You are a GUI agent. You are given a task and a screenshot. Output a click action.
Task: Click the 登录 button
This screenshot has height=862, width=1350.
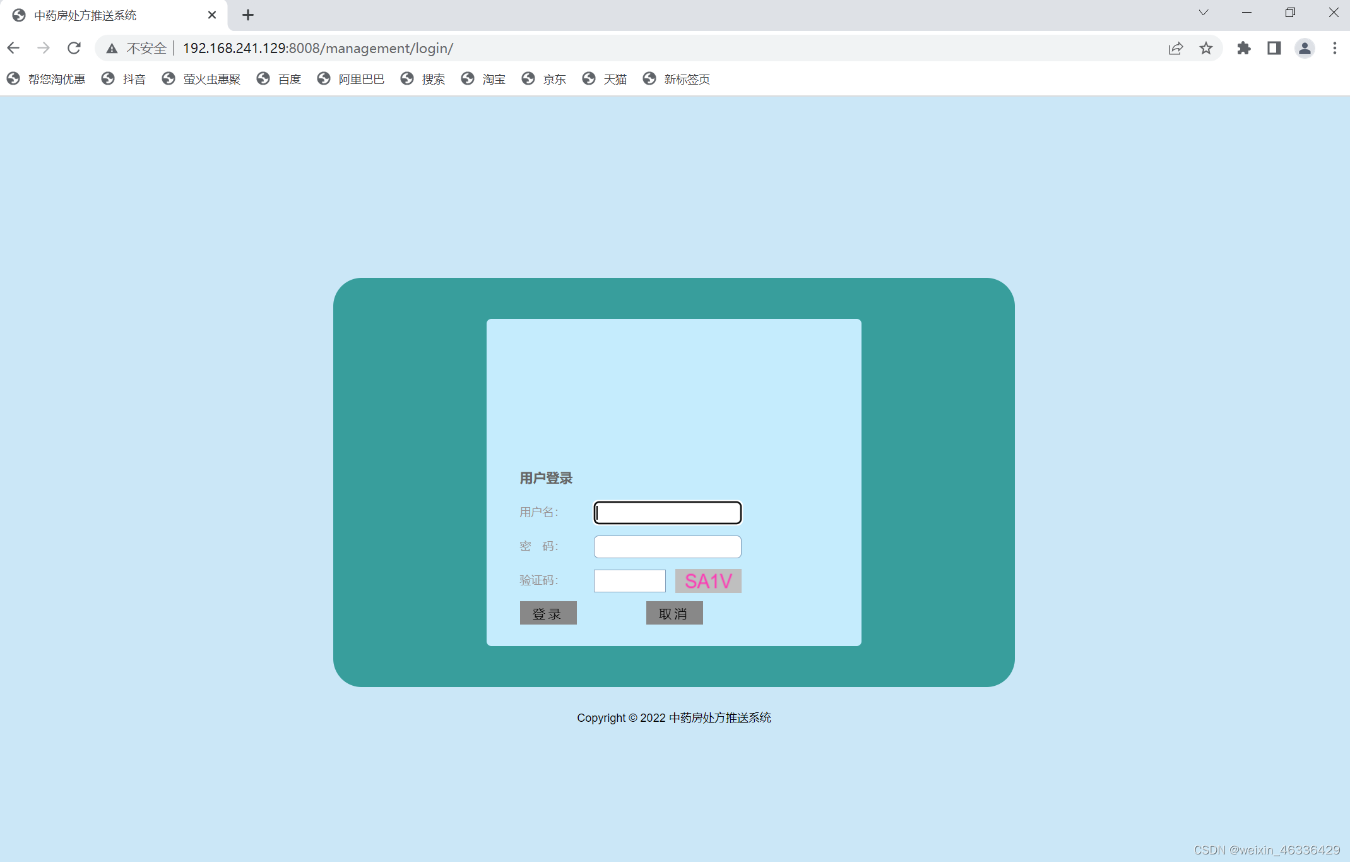point(548,613)
